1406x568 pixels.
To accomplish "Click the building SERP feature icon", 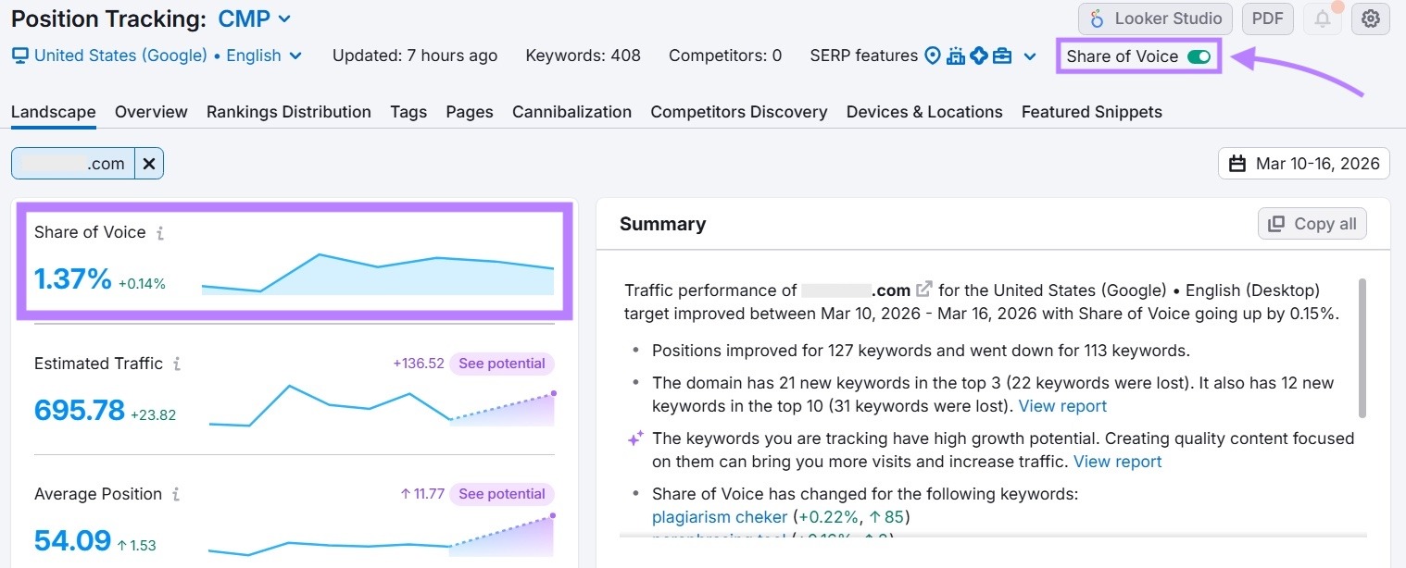I will tap(955, 56).
